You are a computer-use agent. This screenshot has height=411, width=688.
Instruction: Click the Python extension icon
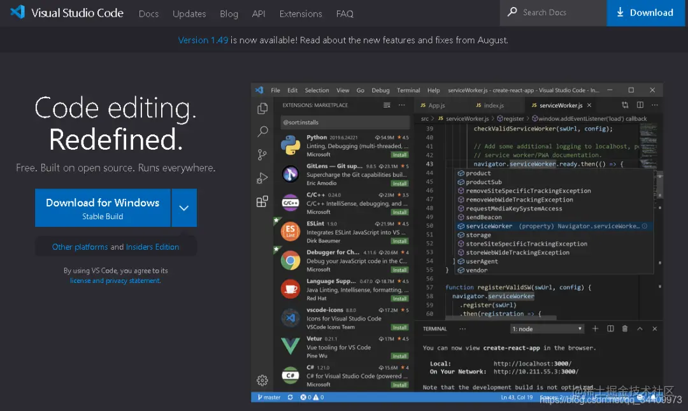pos(290,145)
